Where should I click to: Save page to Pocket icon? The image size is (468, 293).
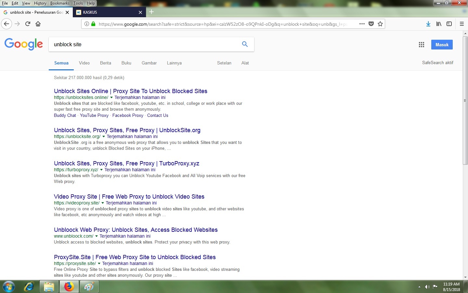click(x=371, y=24)
